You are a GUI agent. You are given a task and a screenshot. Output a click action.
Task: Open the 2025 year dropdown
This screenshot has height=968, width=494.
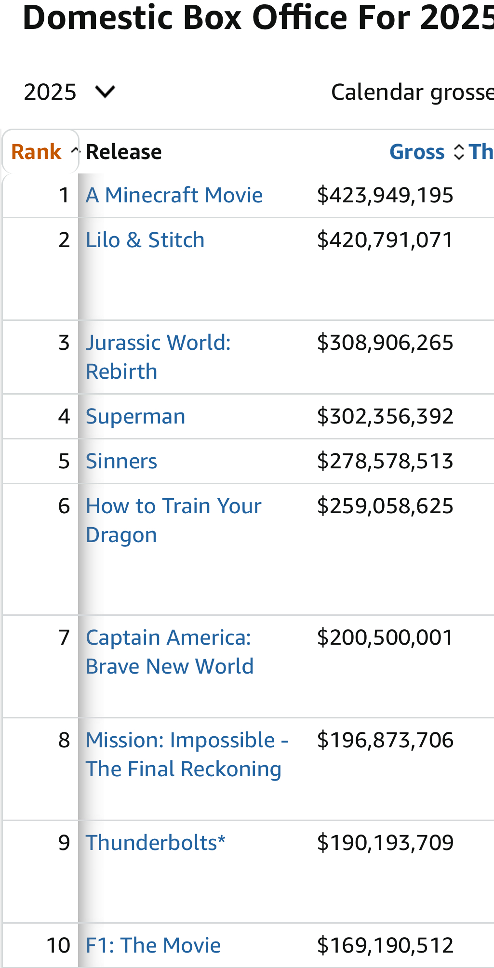[x=69, y=92]
